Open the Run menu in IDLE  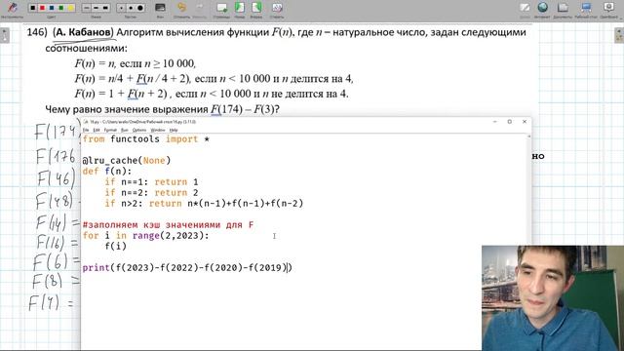[124, 130]
